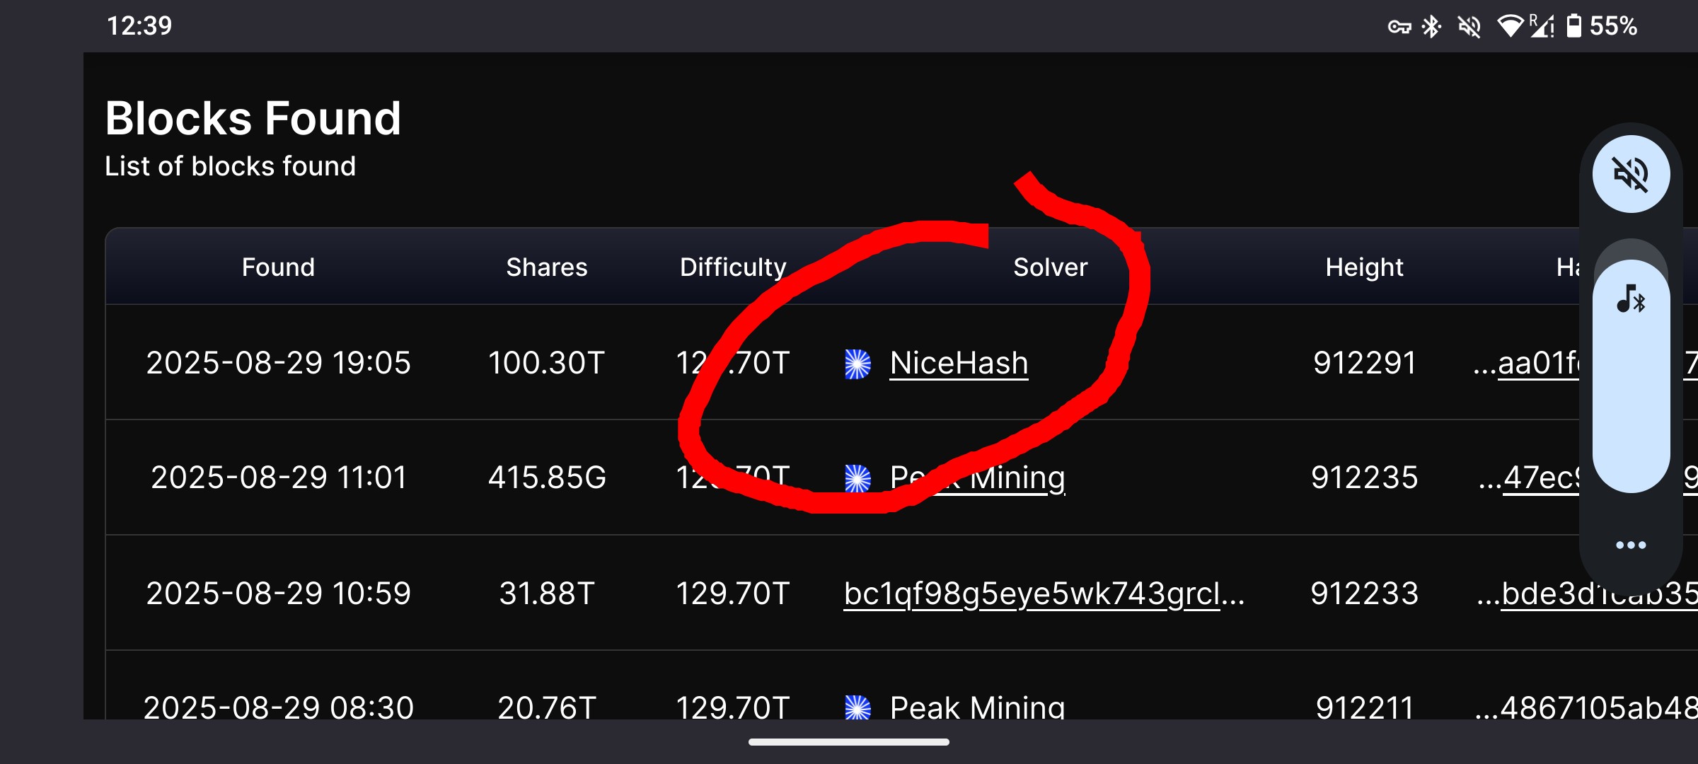Viewport: 1698px width, 764px height.
Task: Open hash link starting 47ec
Action: (1530, 478)
